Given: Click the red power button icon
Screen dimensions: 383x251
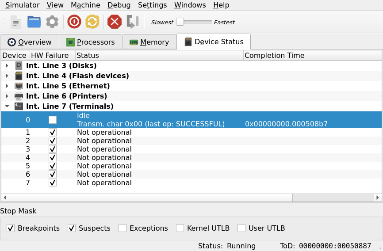Looking at the screenshot, I should [74, 22].
